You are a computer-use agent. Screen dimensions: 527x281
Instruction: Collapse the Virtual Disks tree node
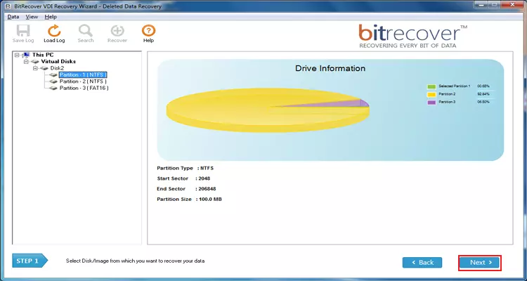(x=26, y=62)
